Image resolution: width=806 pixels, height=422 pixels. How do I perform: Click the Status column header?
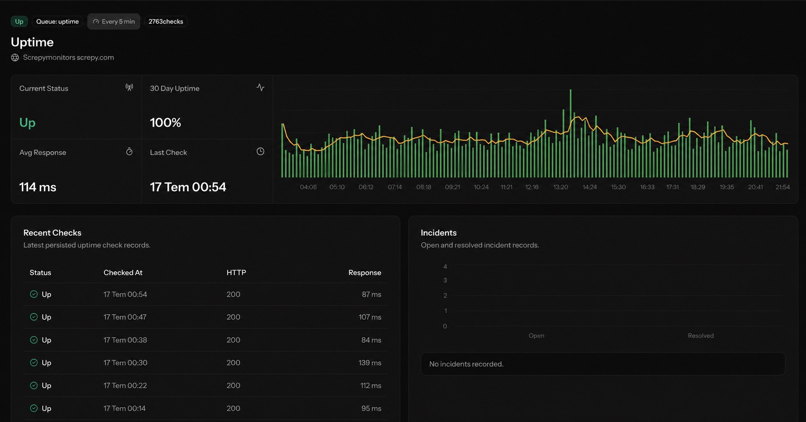41,273
